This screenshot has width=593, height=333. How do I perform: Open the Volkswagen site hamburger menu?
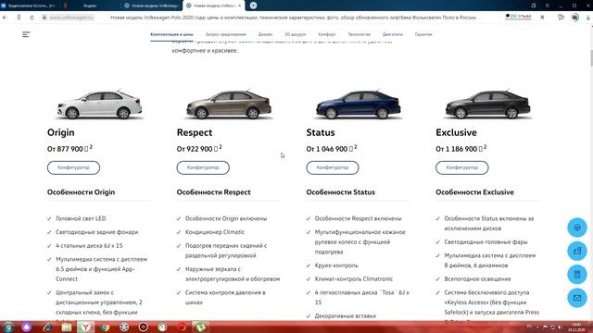pyautogui.click(x=26, y=34)
